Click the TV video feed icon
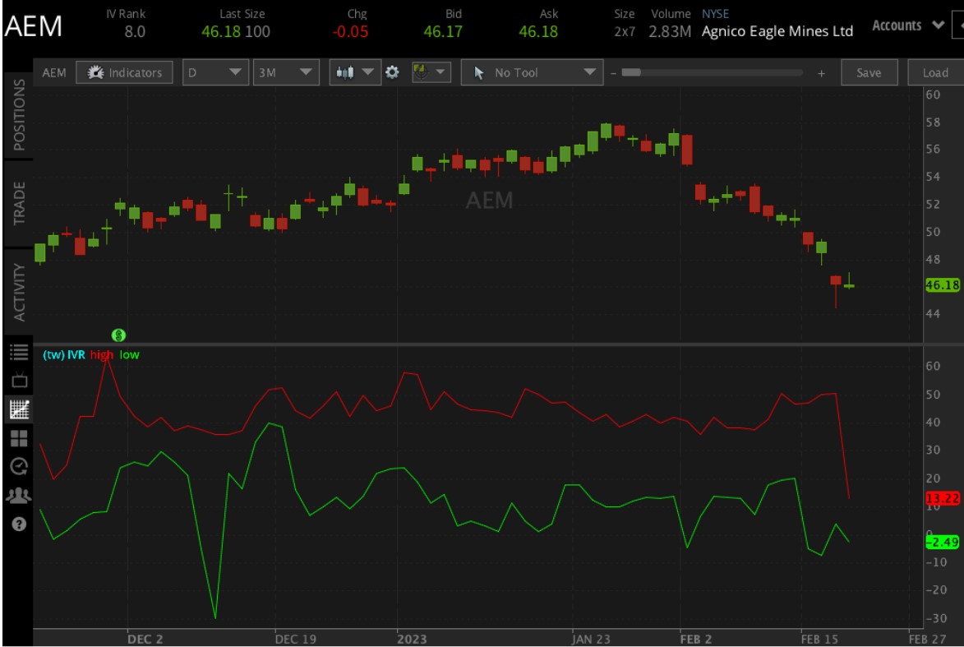The image size is (964, 647). tap(18, 380)
